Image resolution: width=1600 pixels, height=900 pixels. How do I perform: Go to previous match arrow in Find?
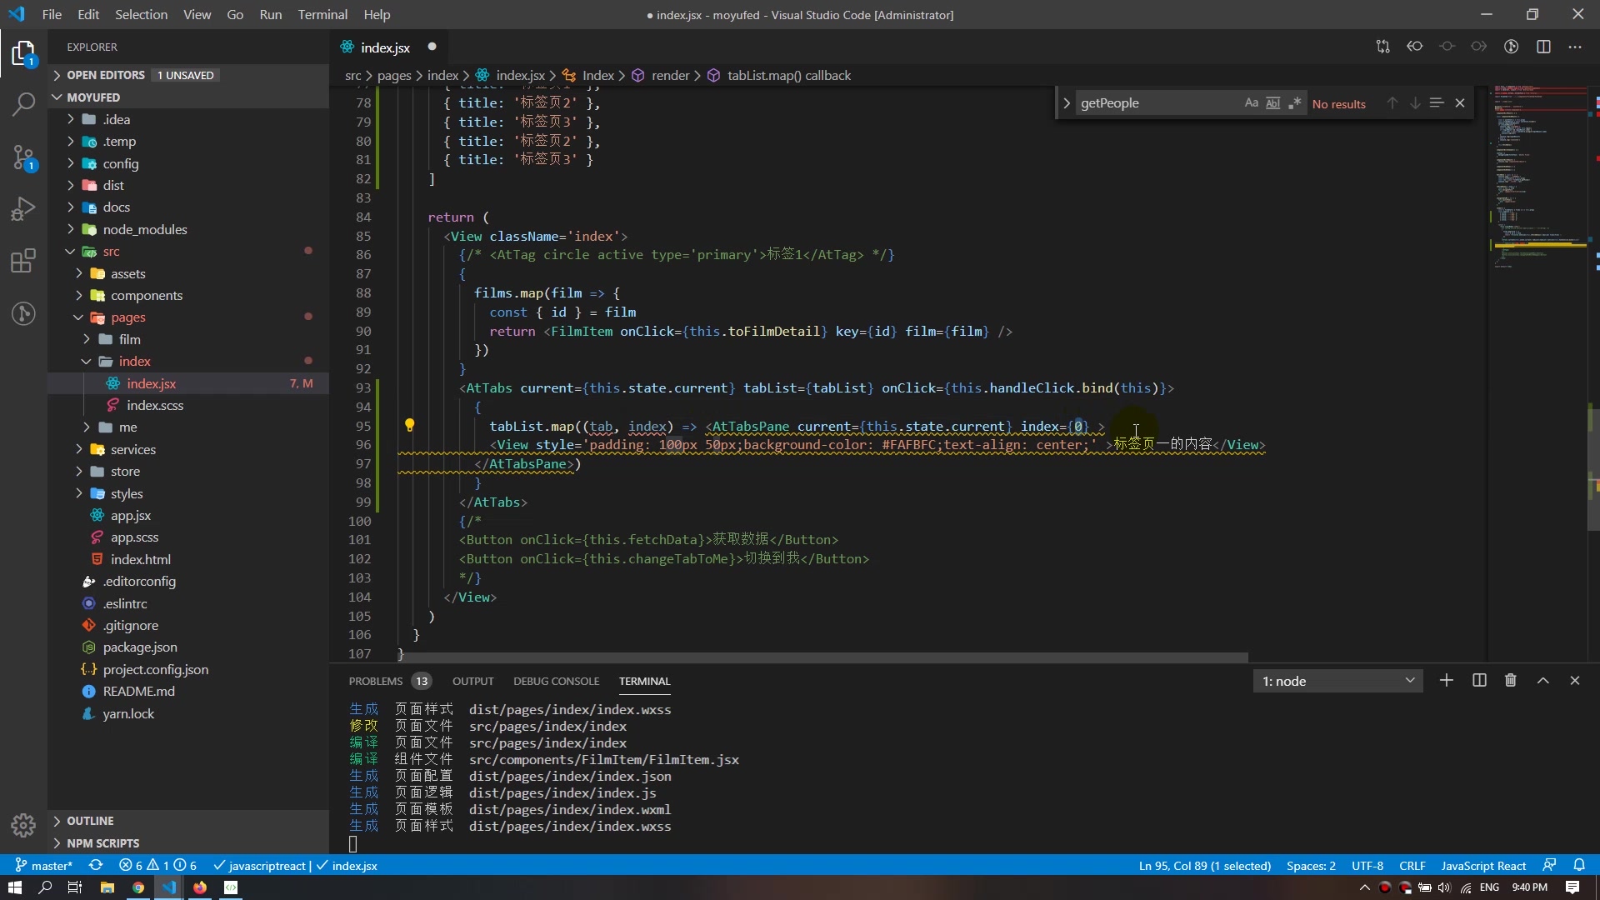pyautogui.click(x=1392, y=103)
